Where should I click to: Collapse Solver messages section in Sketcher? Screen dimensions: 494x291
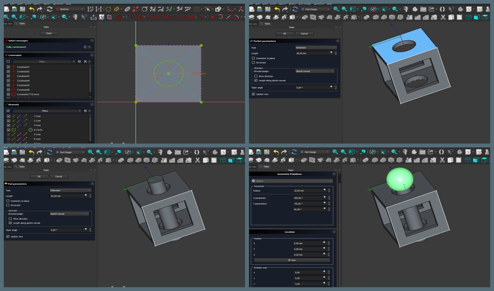tap(92, 41)
